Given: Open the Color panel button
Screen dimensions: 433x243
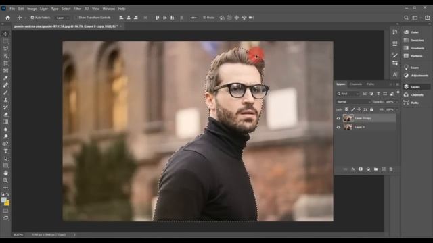Looking at the screenshot, I should pos(411,32).
